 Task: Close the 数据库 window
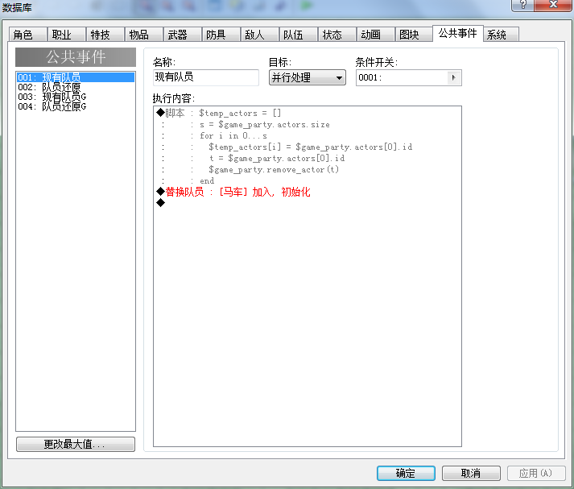[554, 5]
